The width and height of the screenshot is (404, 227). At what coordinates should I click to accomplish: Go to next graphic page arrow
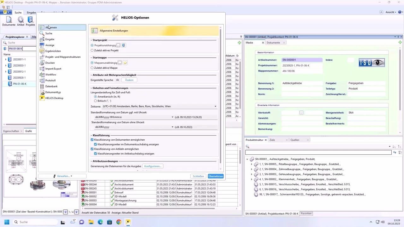(76, 212)
